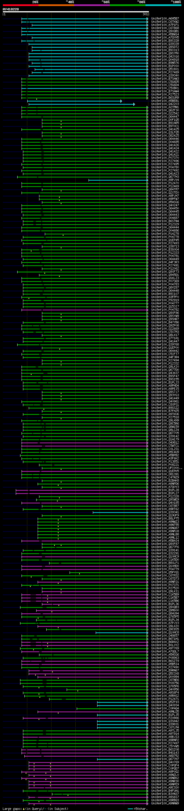The image size is (184, 811).
Task: Click the white query sequence bar
Action: (x=76, y=12)
